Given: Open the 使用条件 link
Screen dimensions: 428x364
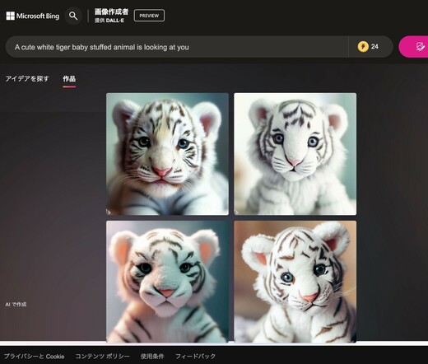Looking at the screenshot, I should tap(152, 357).
